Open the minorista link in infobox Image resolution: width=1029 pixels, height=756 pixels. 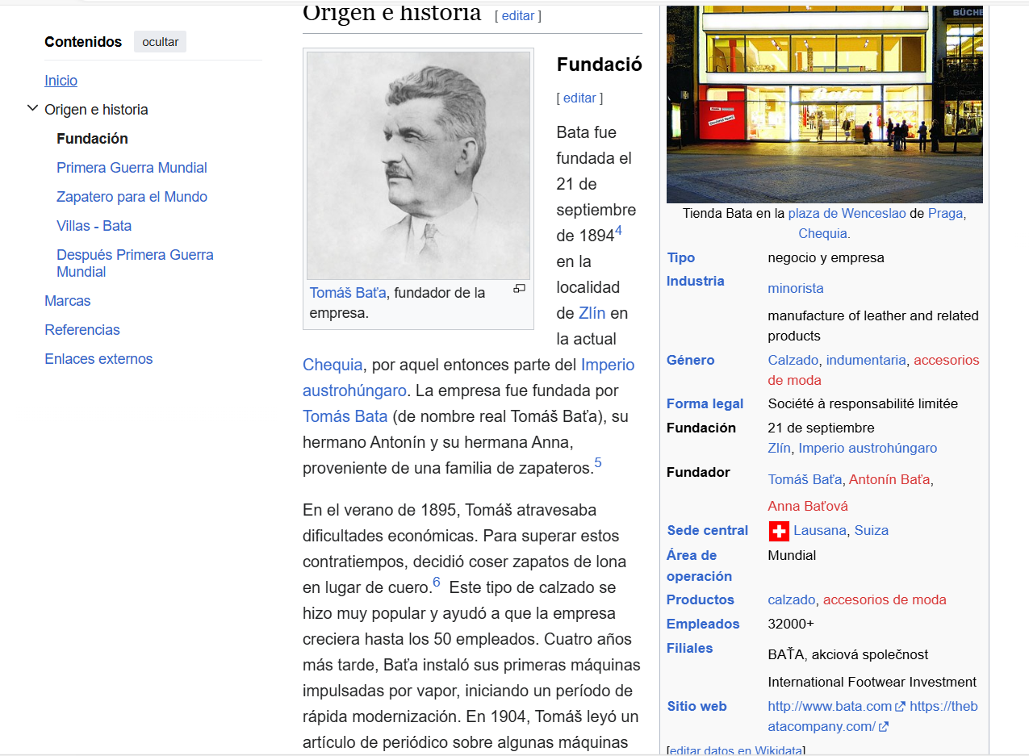796,289
